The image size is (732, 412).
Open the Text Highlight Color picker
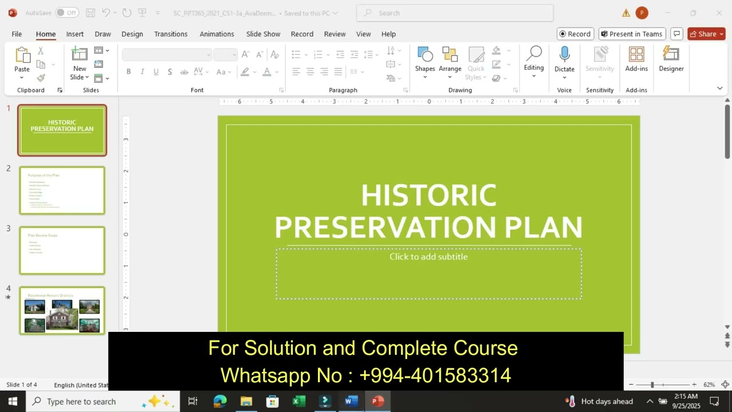coord(245,72)
